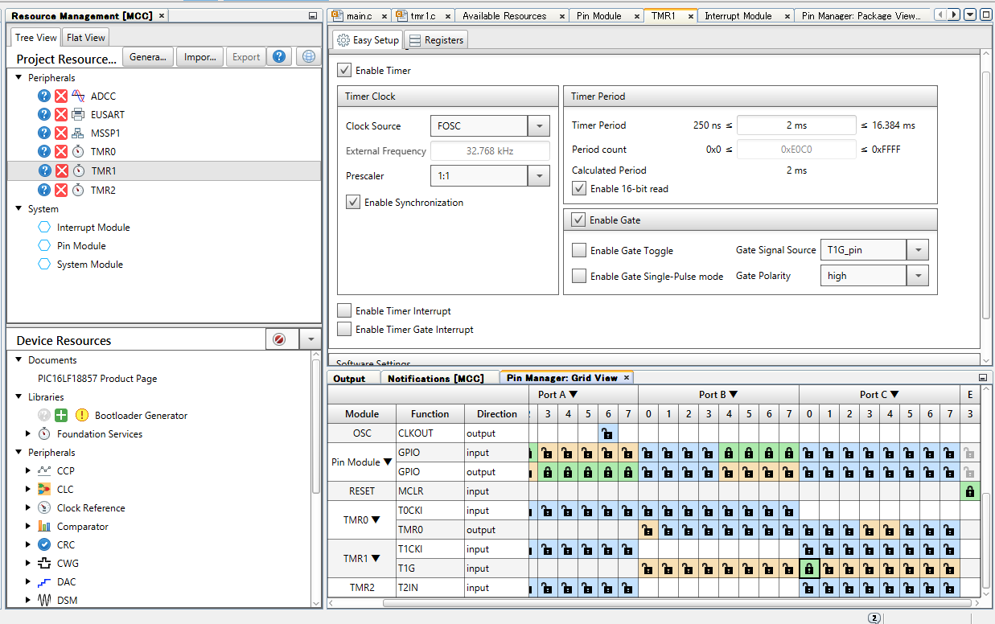Open the Clock Source dropdown
The height and width of the screenshot is (624, 995).
(538, 125)
